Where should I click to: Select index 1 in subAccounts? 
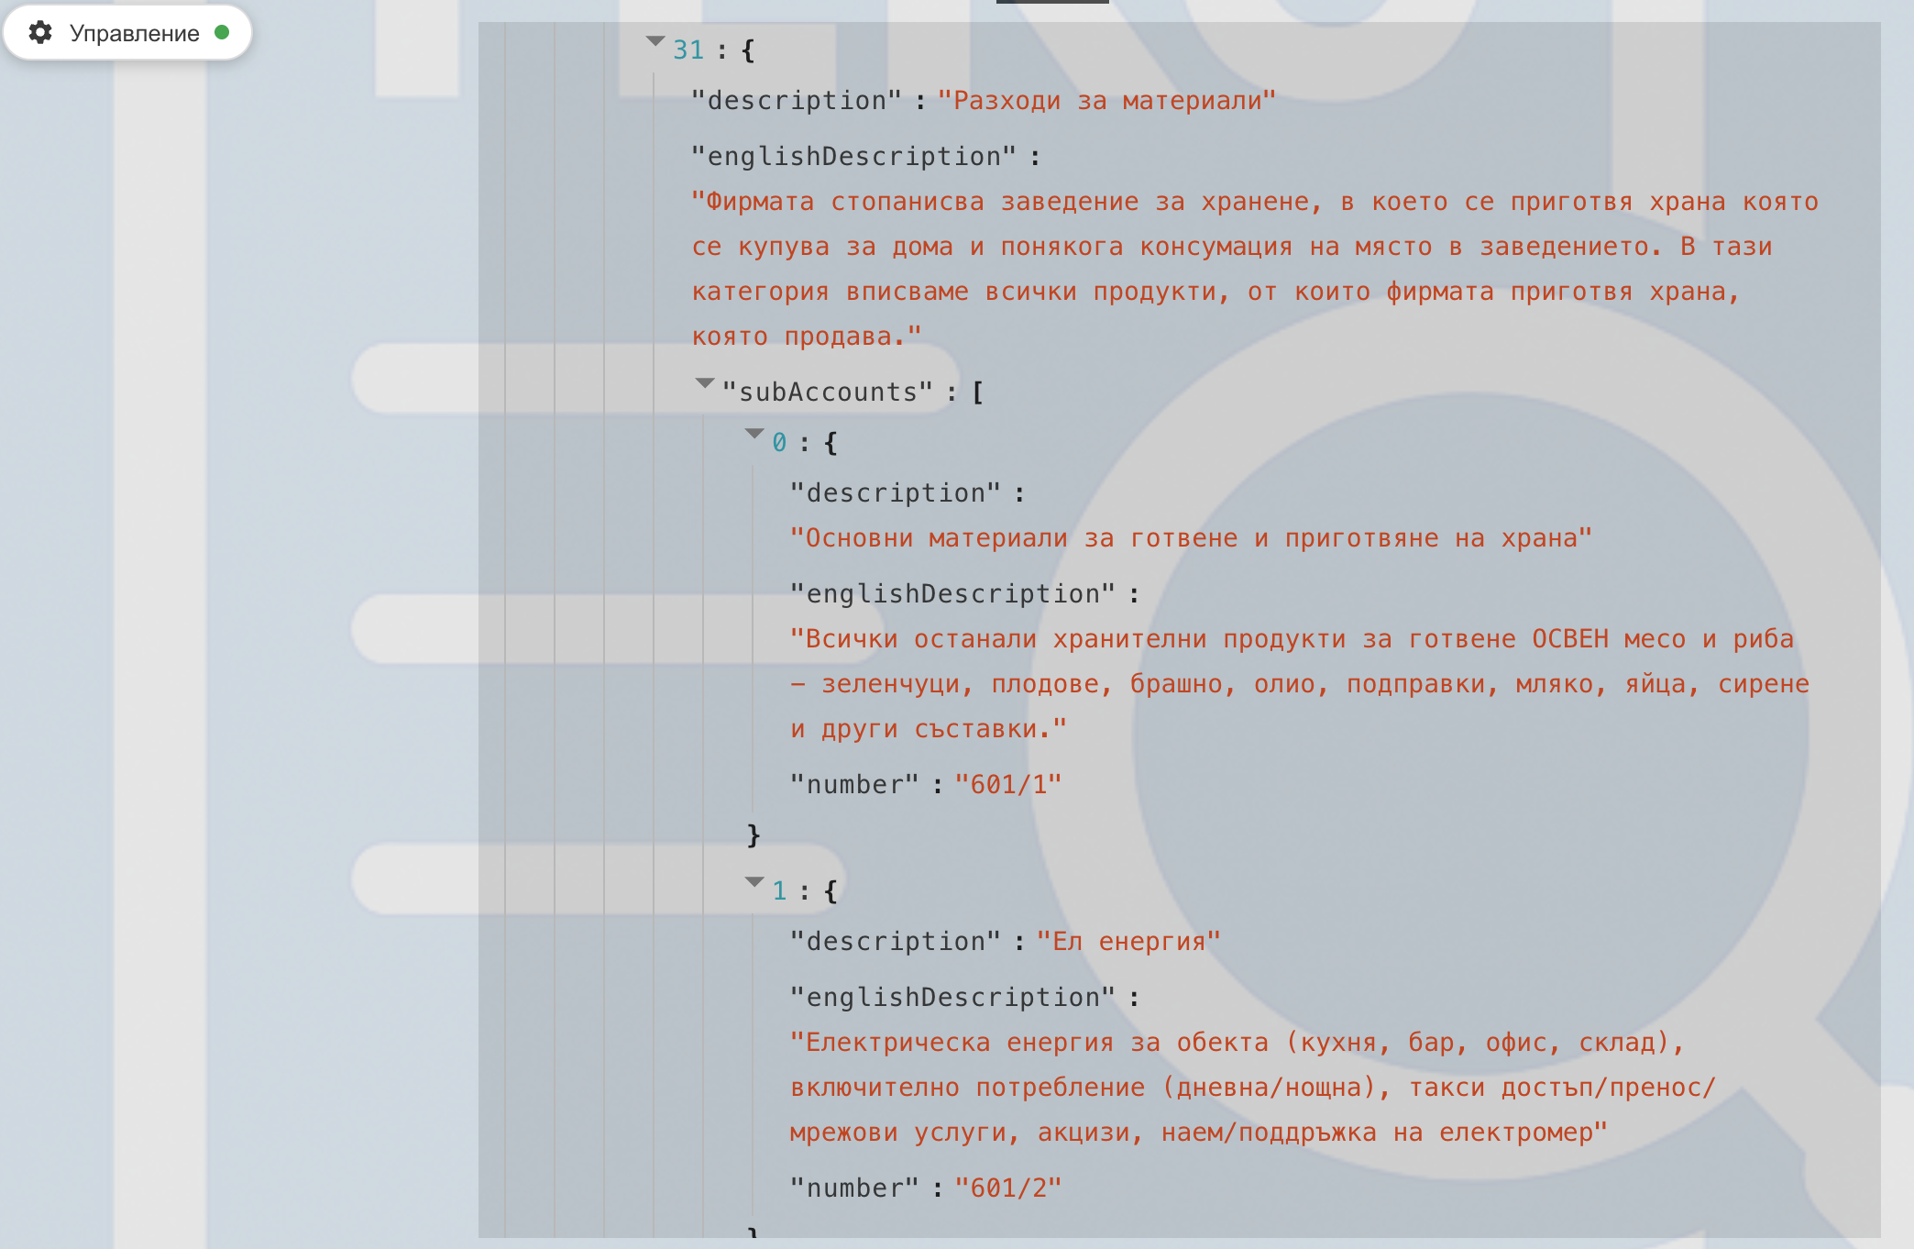(779, 891)
